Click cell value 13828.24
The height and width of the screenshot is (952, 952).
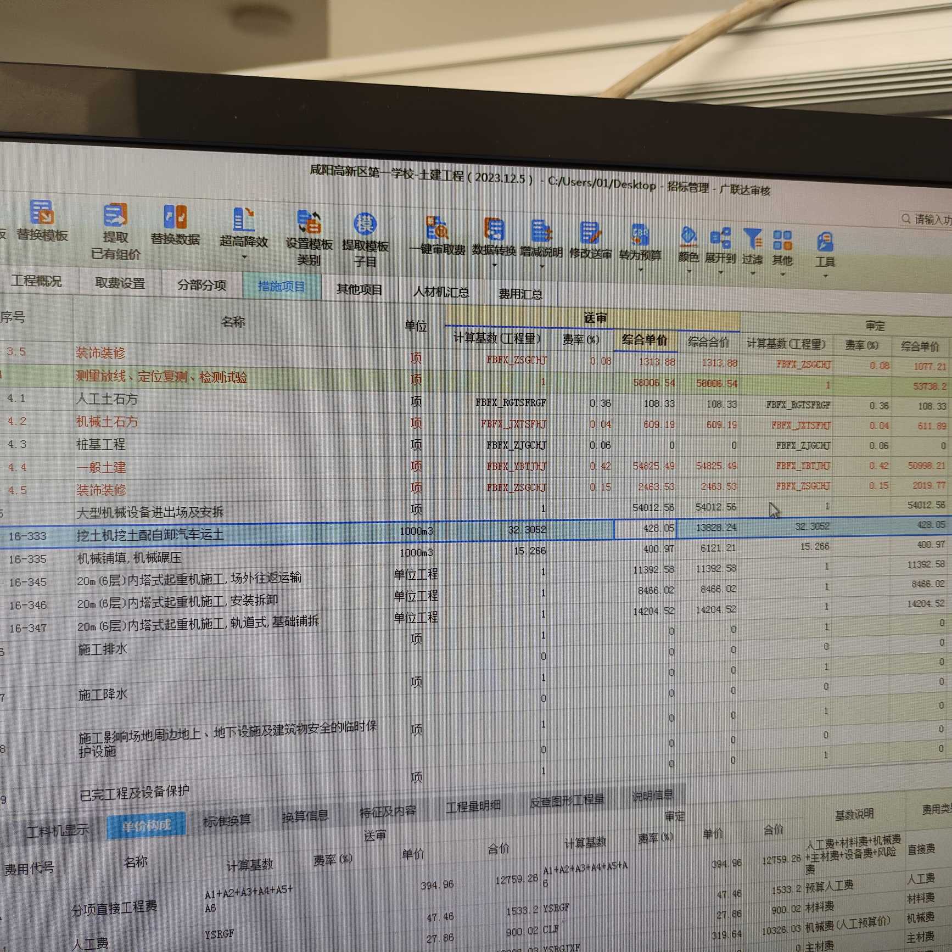tap(716, 528)
